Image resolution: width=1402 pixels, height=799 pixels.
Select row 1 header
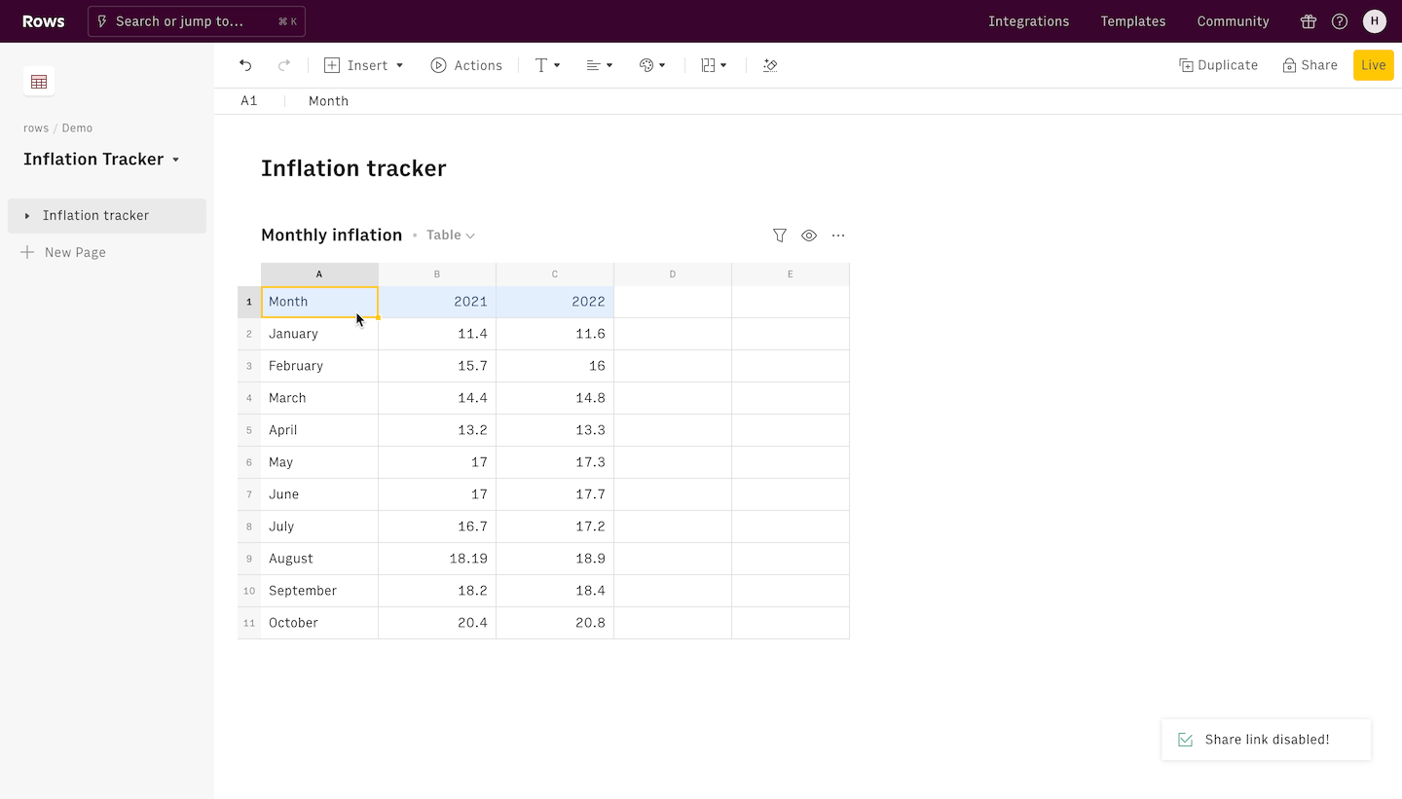[x=249, y=302]
